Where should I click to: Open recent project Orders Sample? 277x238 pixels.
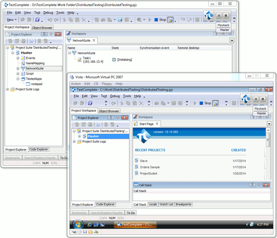click(x=150, y=167)
